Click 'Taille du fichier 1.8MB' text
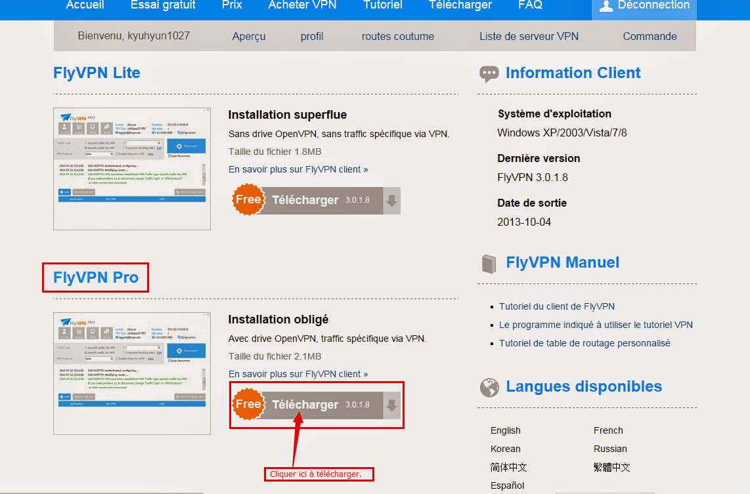 (275, 152)
